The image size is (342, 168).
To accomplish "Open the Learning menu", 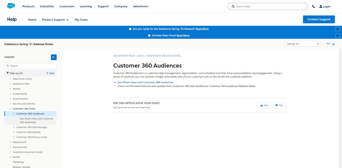I will tap(86, 6).
